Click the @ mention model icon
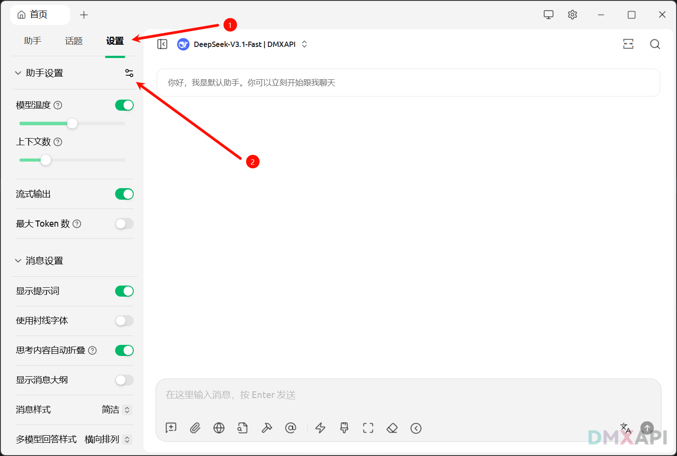 pyautogui.click(x=290, y=428)
